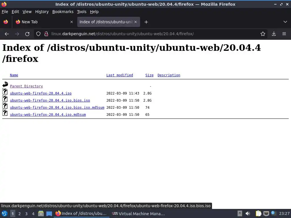
Task: Switch to the New Tab tab
Action: [x=44, y=22]
